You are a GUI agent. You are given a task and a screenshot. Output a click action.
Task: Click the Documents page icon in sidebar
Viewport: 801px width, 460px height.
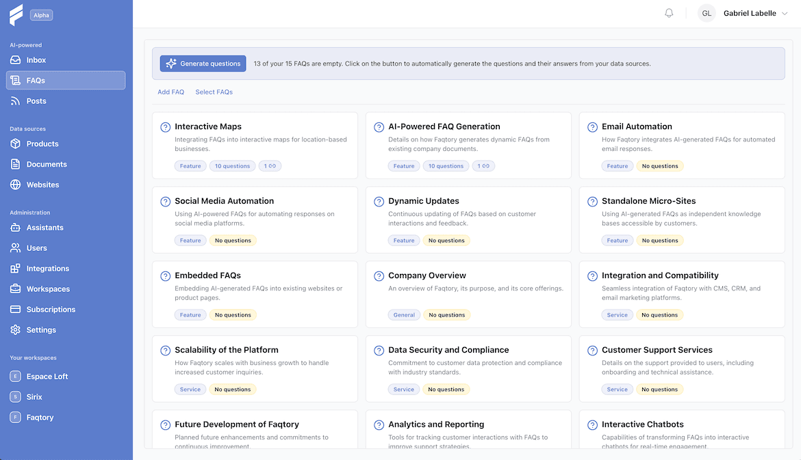click(15, 164)
